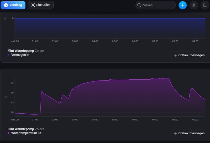
Task: Toggle the Watertemperatuur uit series label
Action: (26, 133)
